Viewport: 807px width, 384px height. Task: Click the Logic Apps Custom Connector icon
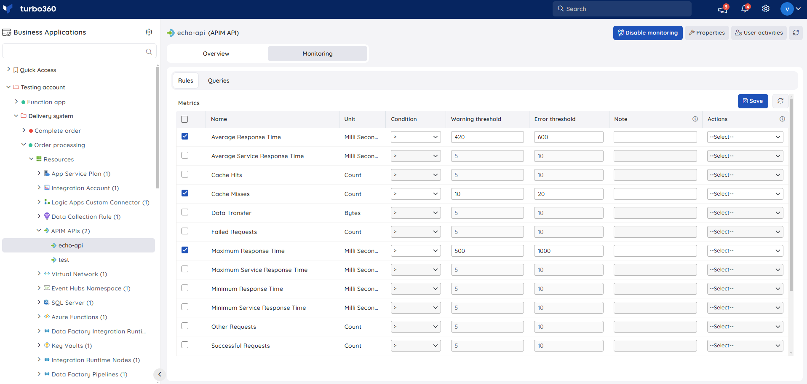47,202
